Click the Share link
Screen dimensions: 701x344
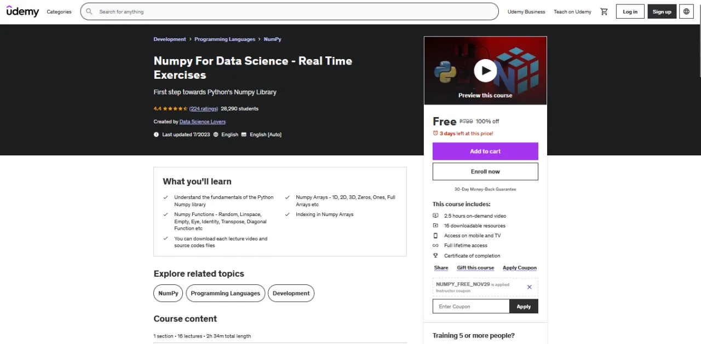(441, 268)
